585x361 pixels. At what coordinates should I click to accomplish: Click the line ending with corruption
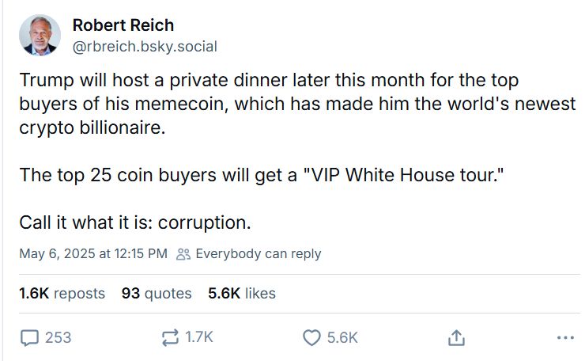coord(135,222)
